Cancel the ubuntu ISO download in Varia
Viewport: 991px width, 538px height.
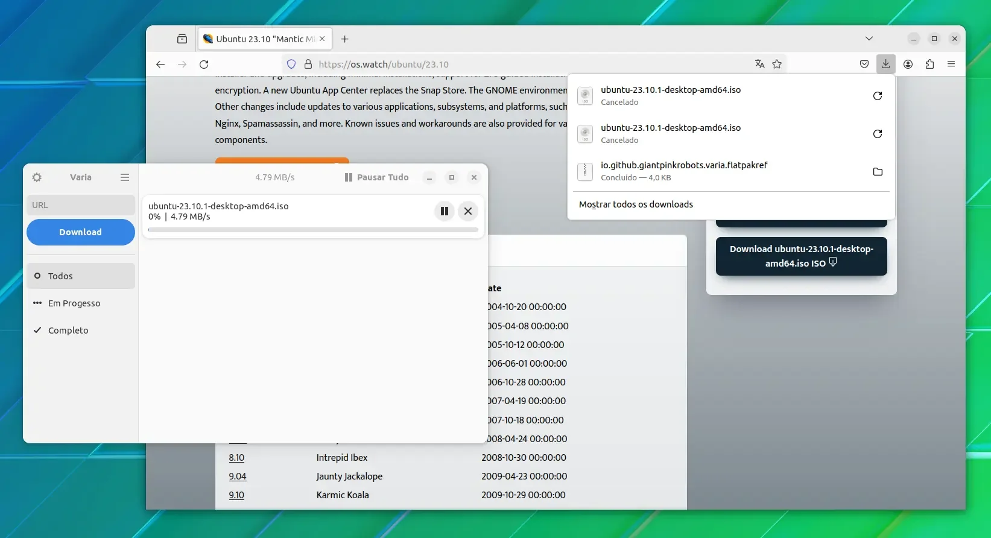click(468, 211)
